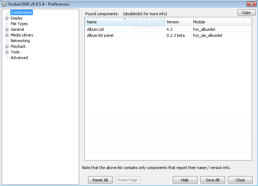This screenshot has width=258, height=186.
Task: Open the File Types page
Action: [x=19, y=24]
